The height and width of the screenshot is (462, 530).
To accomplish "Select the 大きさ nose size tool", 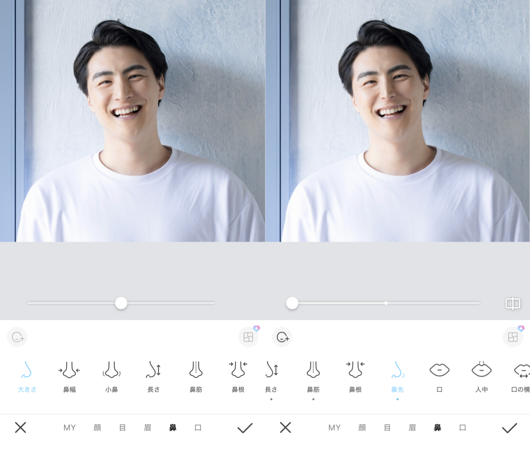I will pos(27,376).
